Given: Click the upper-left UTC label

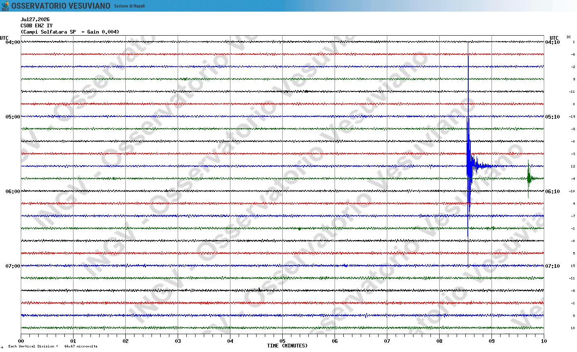Looking at the screenshot, I should click(x=4, y=38).
